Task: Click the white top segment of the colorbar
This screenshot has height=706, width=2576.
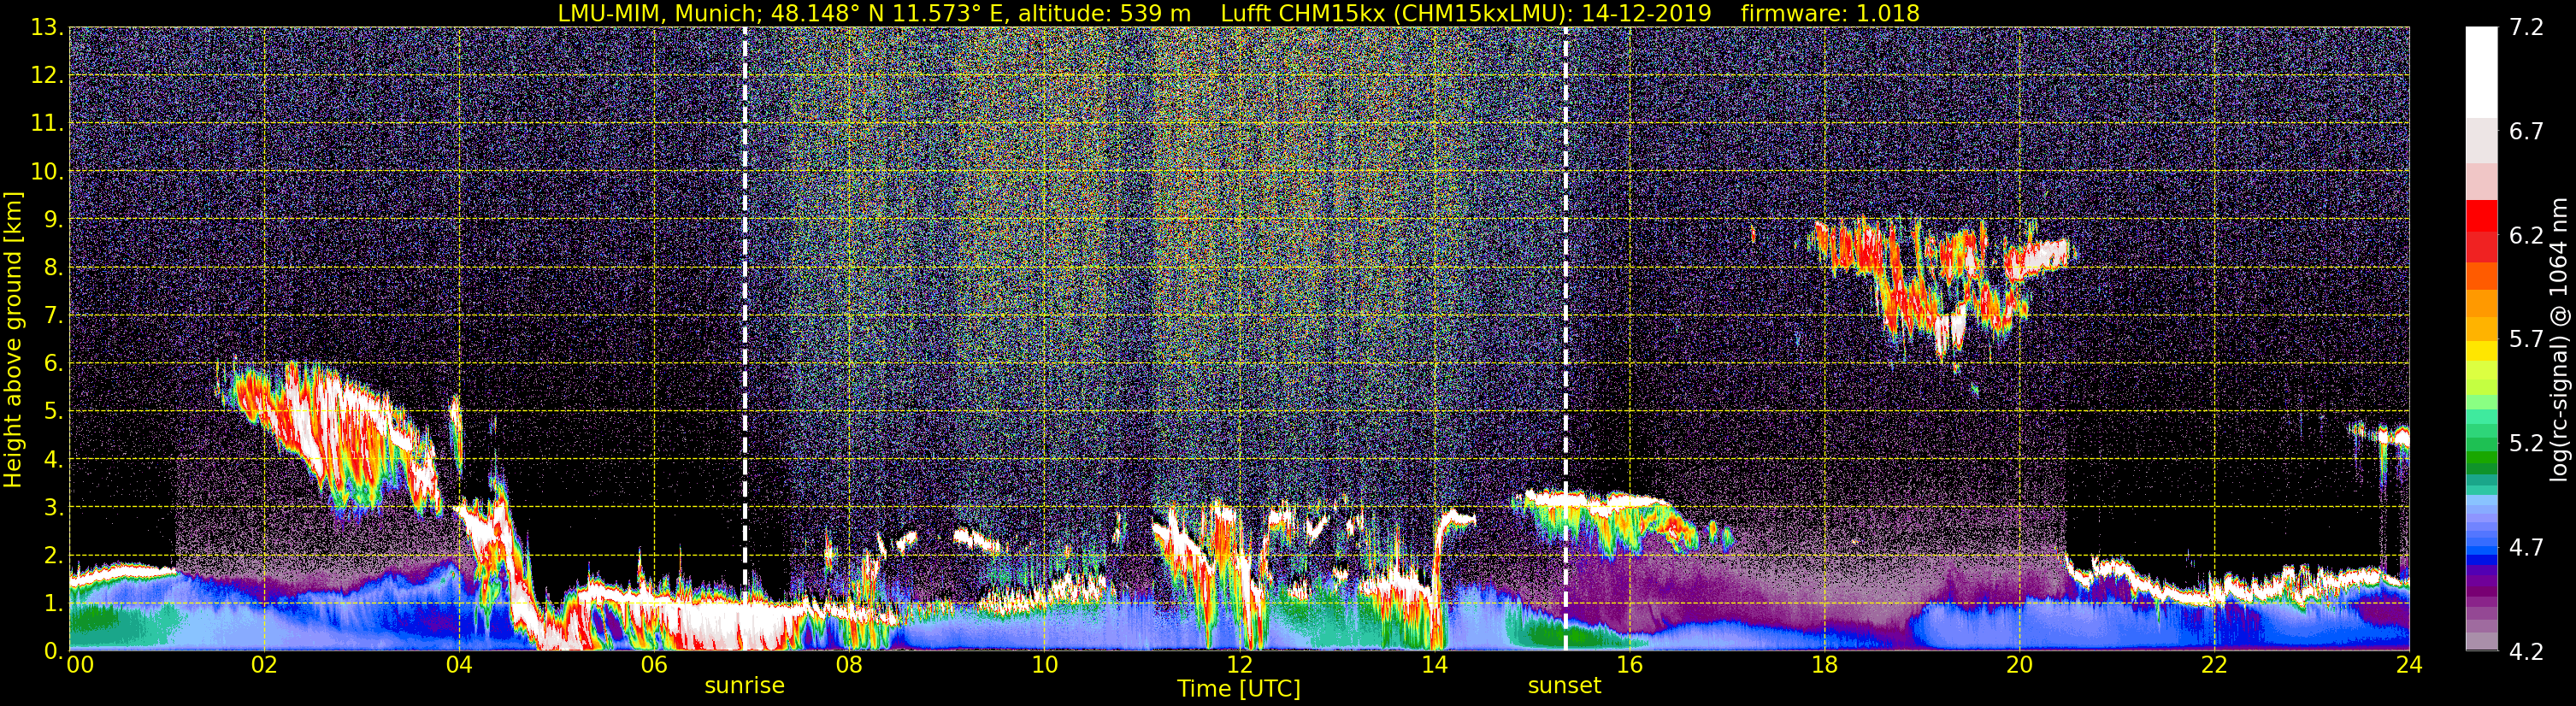Action: pos(2481,72)
